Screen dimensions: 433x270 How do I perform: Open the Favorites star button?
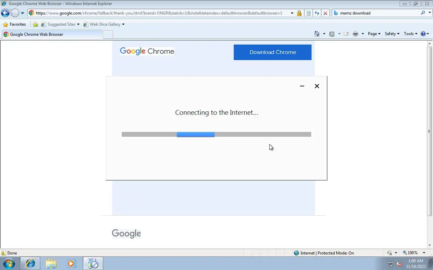(15, 24)
